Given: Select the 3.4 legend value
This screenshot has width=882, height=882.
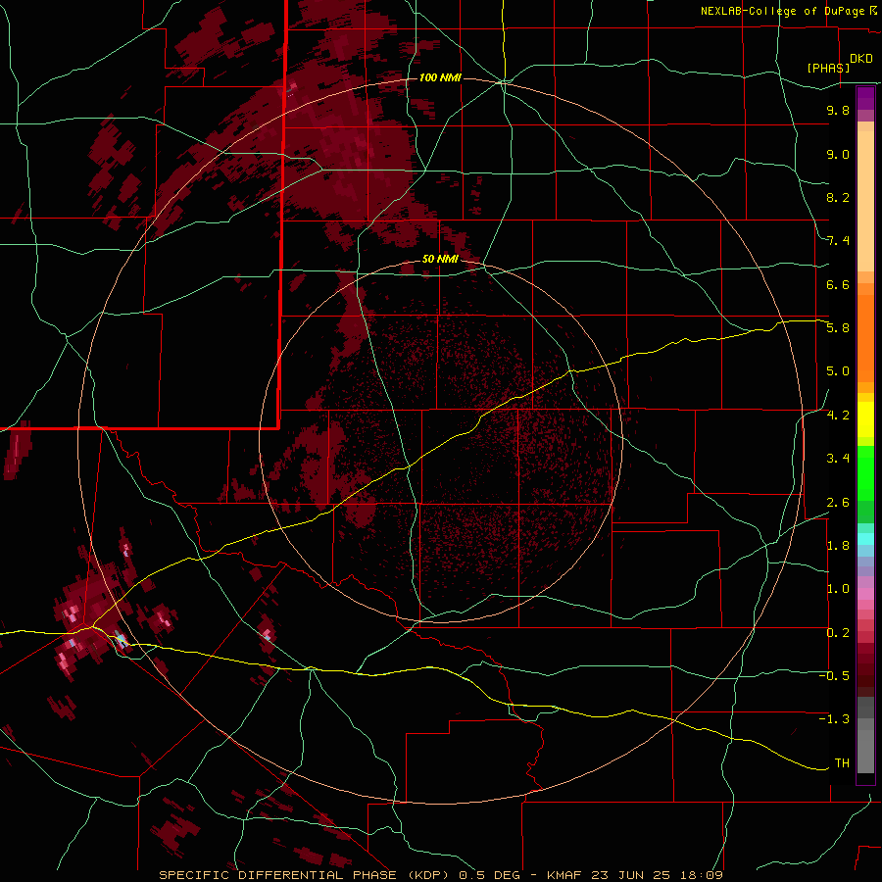Looking at the screenshot, I should tap(838, 459).
